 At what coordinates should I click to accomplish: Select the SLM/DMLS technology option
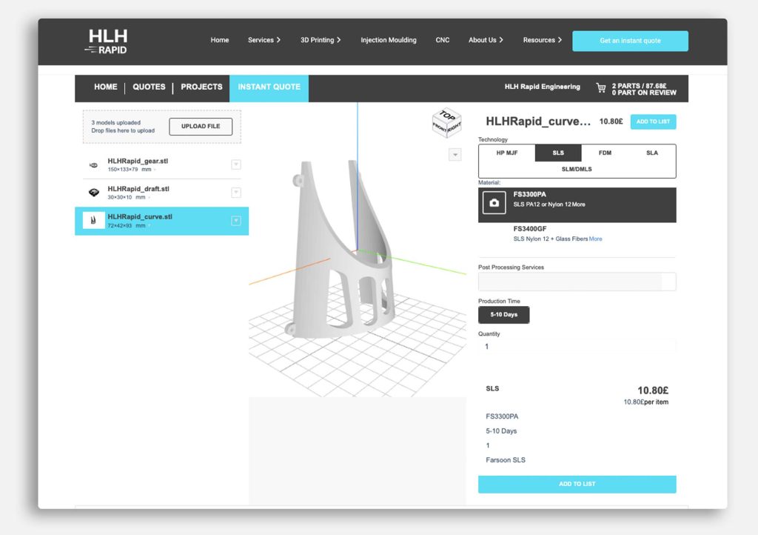(x=577, y=169)
